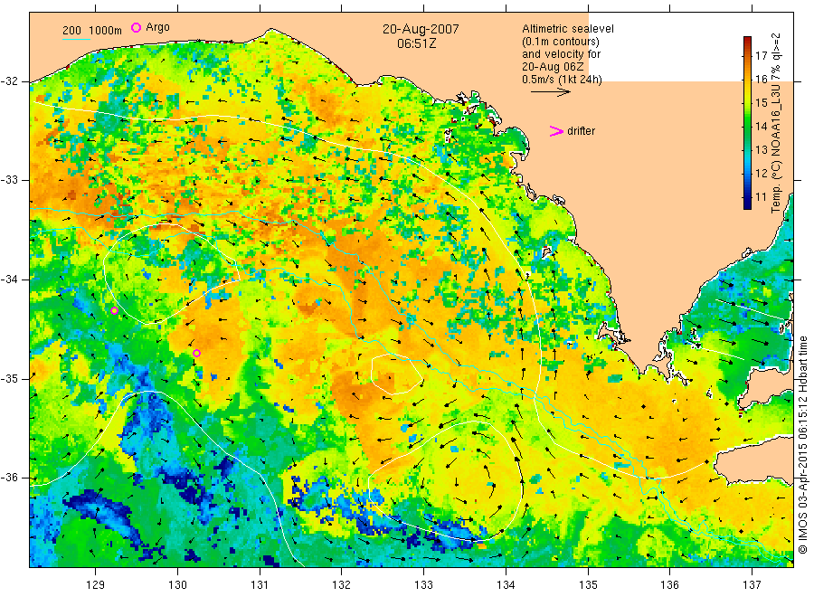Click the longitude label 131
The width and height of the screenshot is (814, 597).
click(260, 585)
